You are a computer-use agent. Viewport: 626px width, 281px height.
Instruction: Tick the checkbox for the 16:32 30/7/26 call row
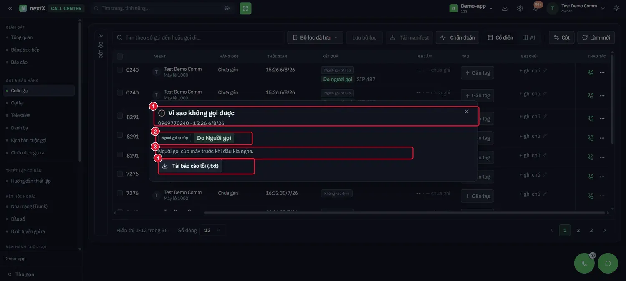click(x=120, y=193)
